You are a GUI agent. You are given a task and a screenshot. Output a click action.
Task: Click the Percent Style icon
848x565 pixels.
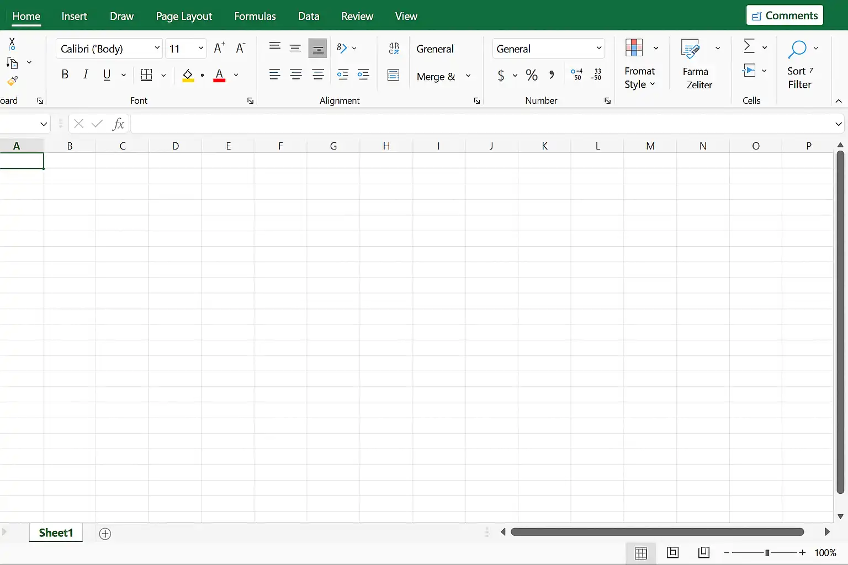532,75
